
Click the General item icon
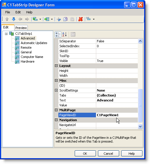[x=17, y=52]
